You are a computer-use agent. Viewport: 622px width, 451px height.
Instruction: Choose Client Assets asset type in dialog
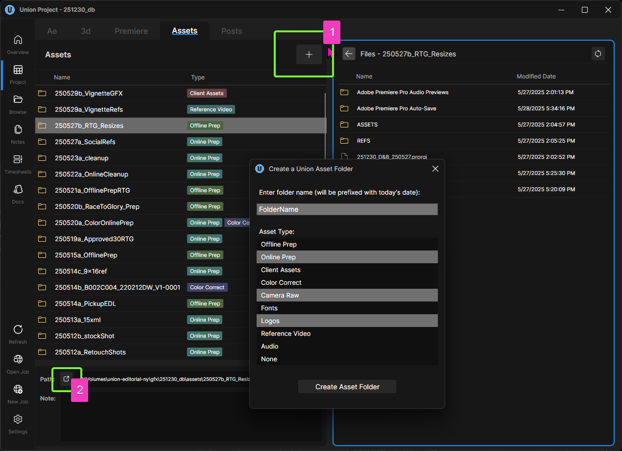347,270
